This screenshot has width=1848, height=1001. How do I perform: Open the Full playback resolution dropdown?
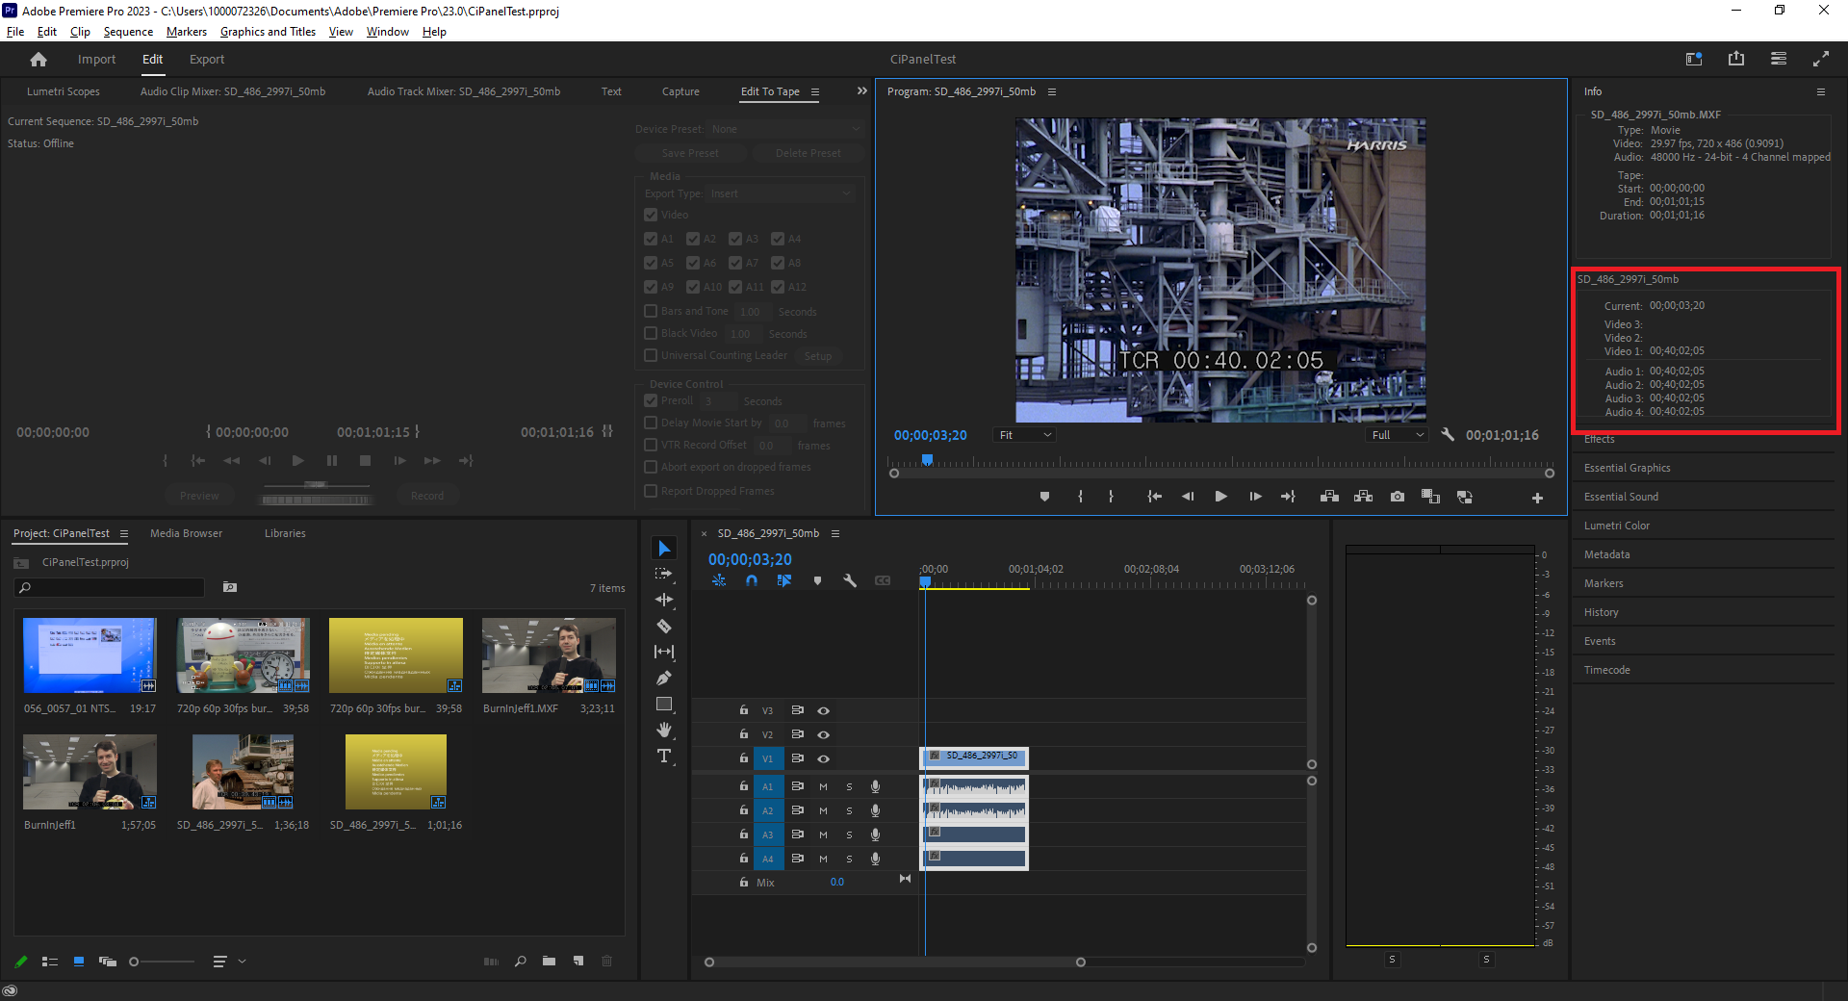[x=1398, y=435]
